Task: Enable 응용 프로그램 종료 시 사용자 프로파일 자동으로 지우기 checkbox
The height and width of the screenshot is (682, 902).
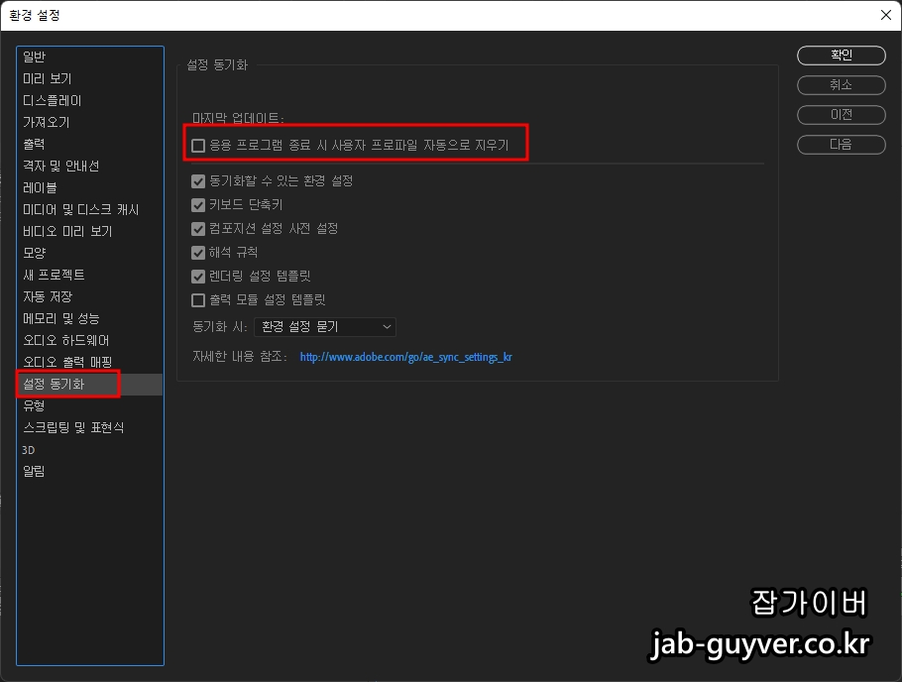Action: coord(198,146)
